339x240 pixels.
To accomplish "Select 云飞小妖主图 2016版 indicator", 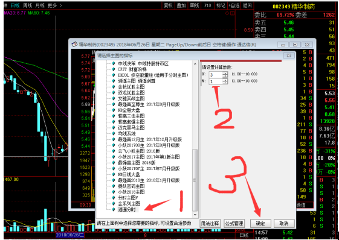I will tap(138, 151).
